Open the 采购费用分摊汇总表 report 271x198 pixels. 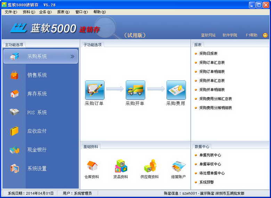[215, 99]
